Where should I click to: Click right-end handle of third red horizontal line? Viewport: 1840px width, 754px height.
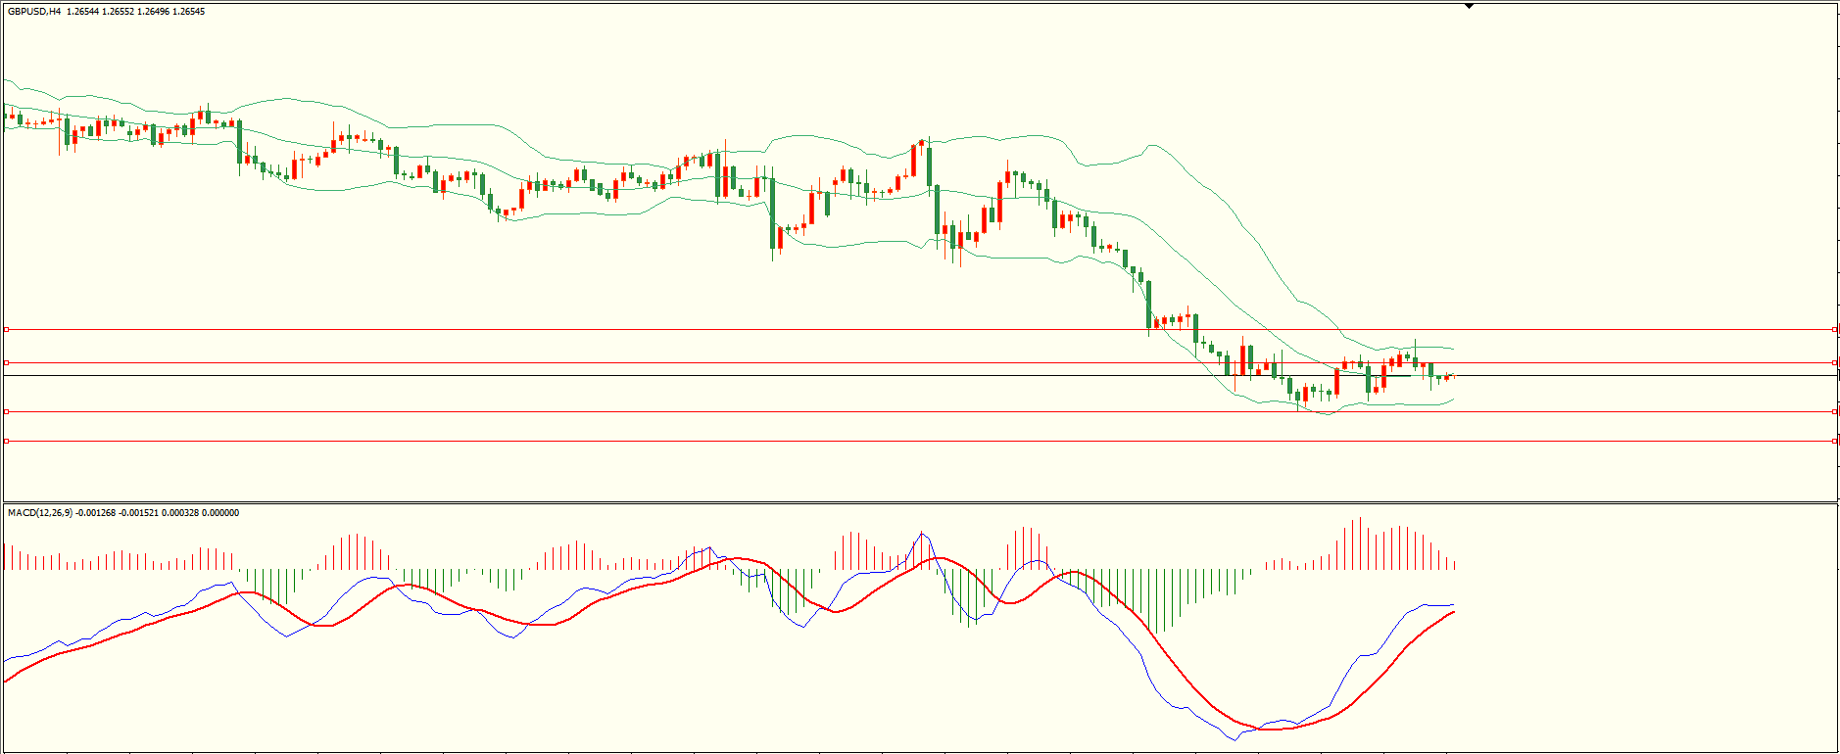pos(1834,412)
